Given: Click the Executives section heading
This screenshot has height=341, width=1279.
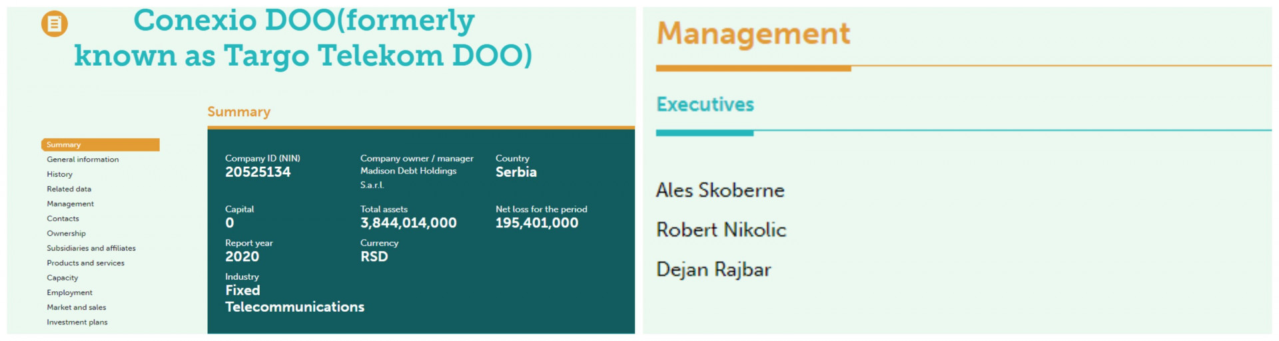Looking at the screenshot, I should coord(705,104).
